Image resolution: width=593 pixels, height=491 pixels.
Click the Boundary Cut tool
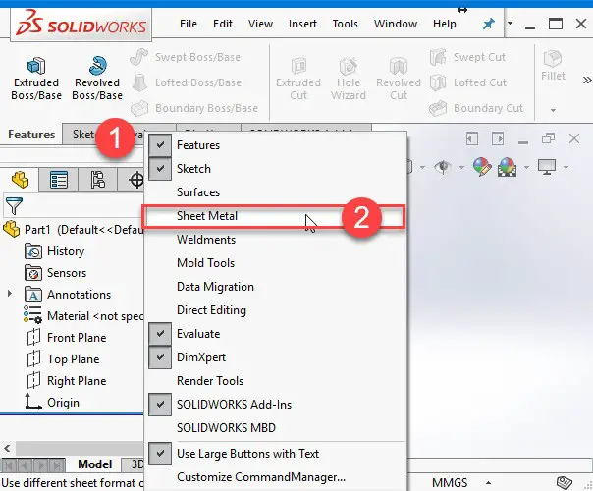tap(476, 108)
